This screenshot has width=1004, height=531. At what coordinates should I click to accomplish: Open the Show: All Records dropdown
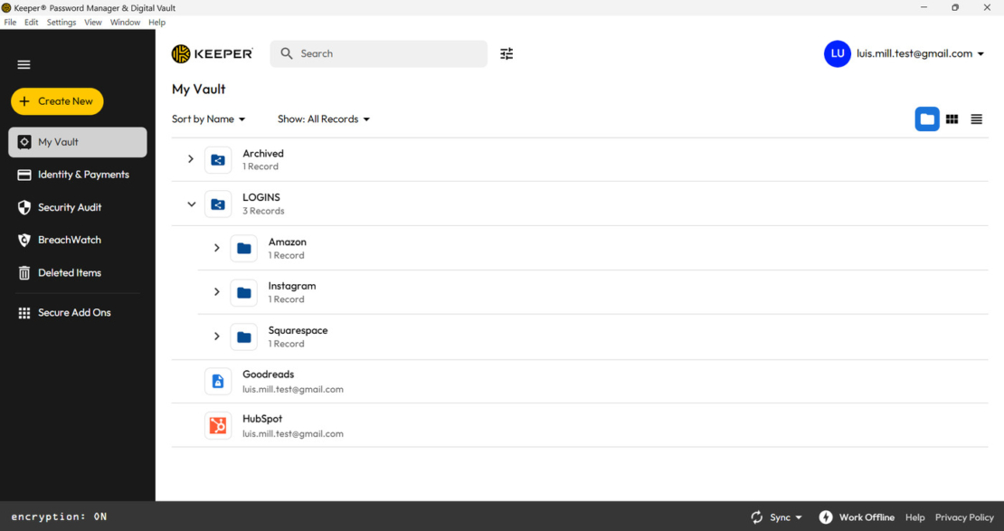(x=324, y=119)
